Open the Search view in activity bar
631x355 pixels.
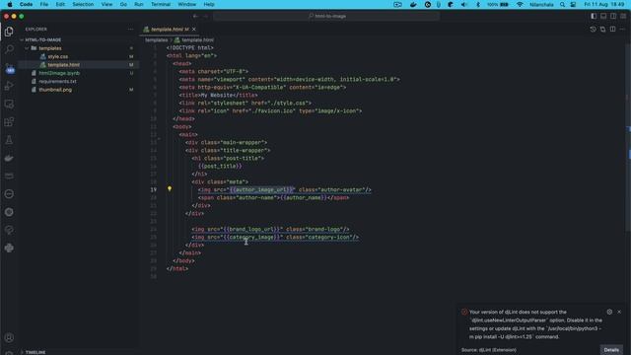[9, 49]
